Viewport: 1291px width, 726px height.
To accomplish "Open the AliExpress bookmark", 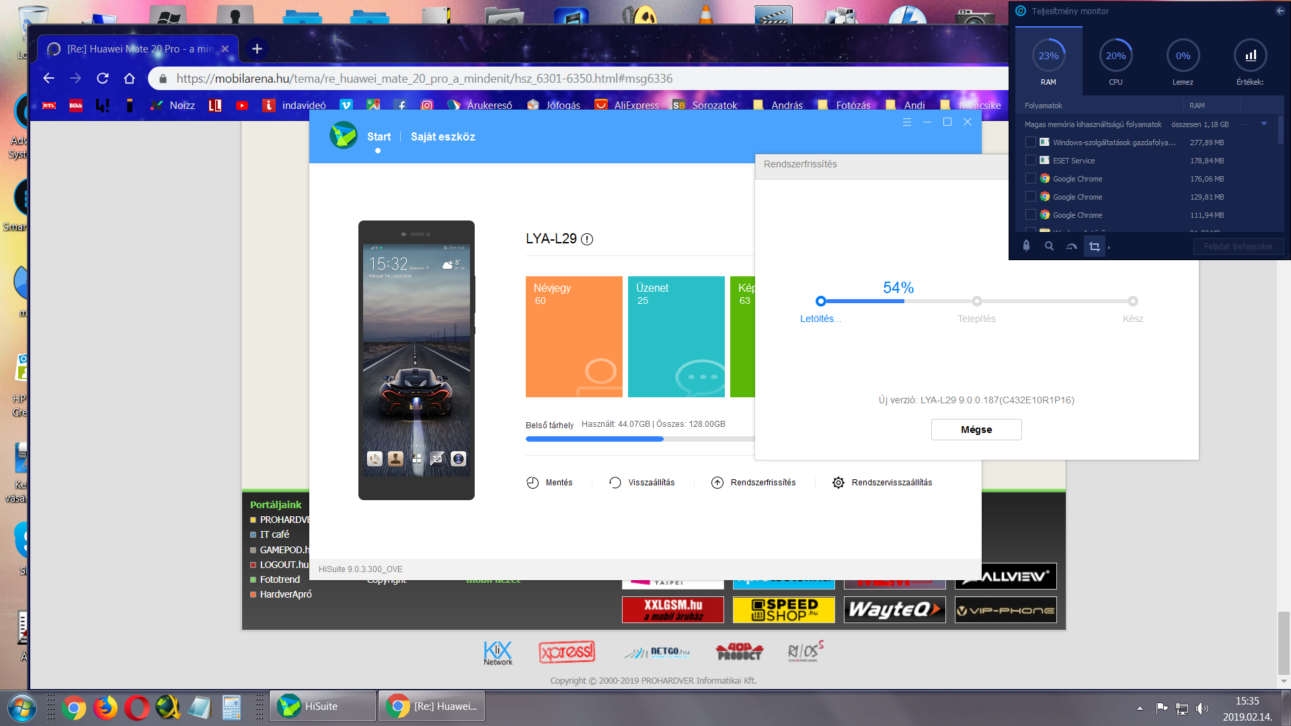I will tap(627, 106).
